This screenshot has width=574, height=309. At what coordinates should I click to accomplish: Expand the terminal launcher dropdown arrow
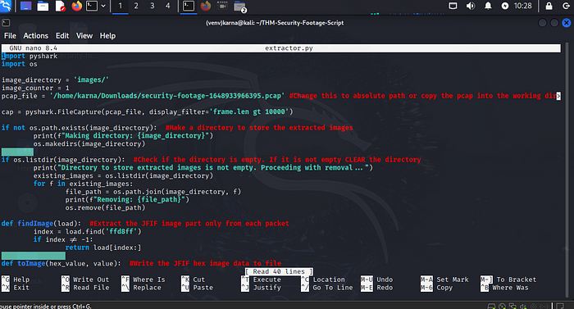tap(103, 6)
